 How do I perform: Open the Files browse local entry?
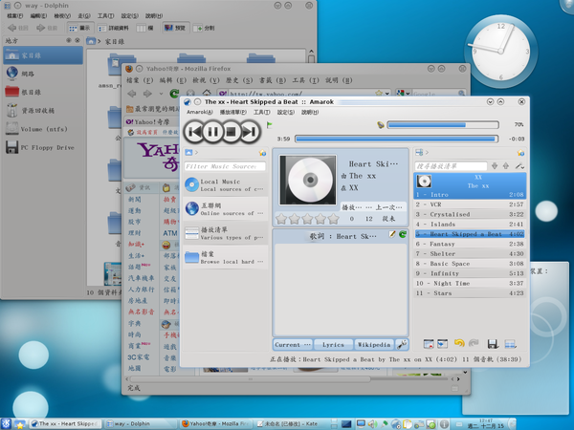coord(225,257)
